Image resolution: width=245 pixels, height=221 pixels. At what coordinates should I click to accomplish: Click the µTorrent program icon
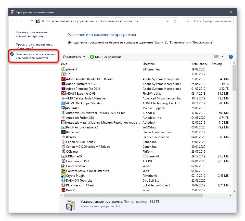63,69
